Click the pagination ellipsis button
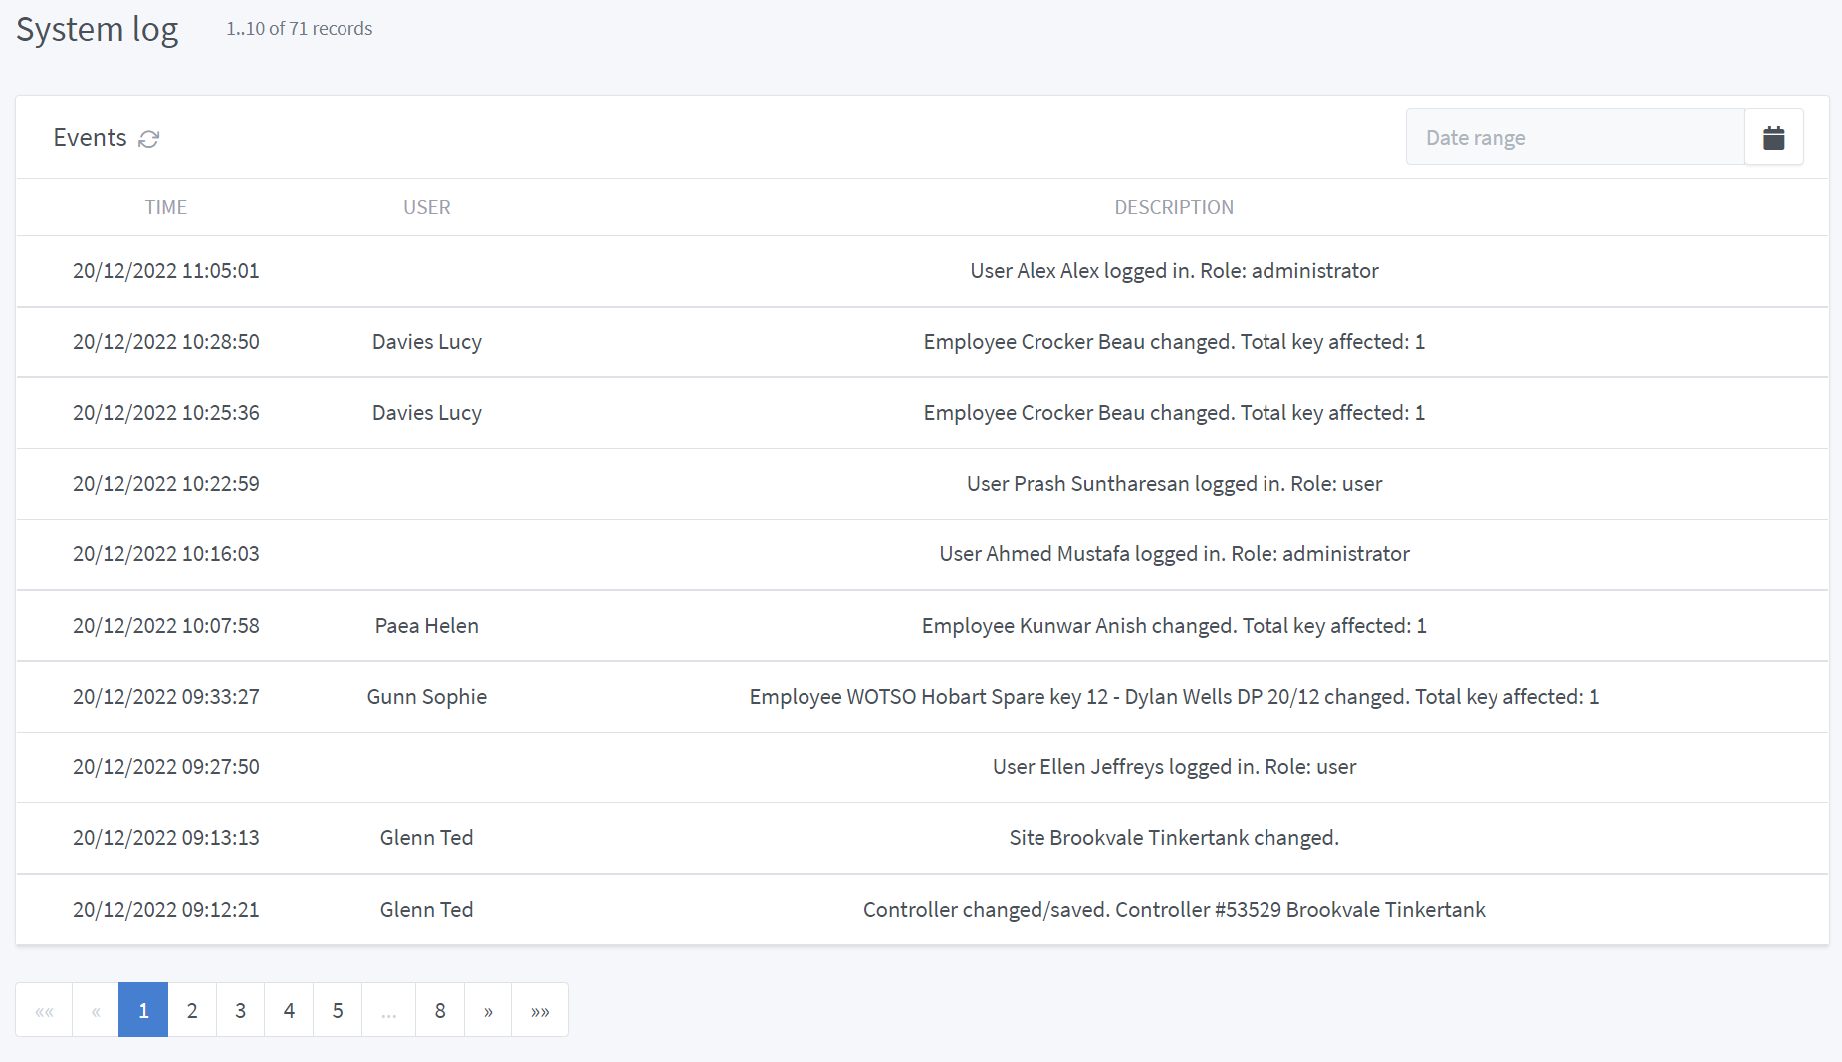 [x=388, y=1010]
